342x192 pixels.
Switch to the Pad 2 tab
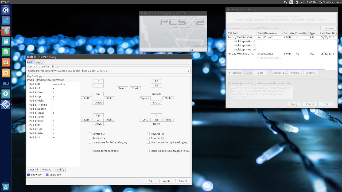pyautogui.click(x=39, y=62)
